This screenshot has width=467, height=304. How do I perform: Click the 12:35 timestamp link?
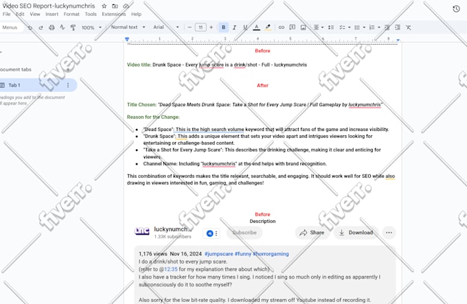pos(170,269)
